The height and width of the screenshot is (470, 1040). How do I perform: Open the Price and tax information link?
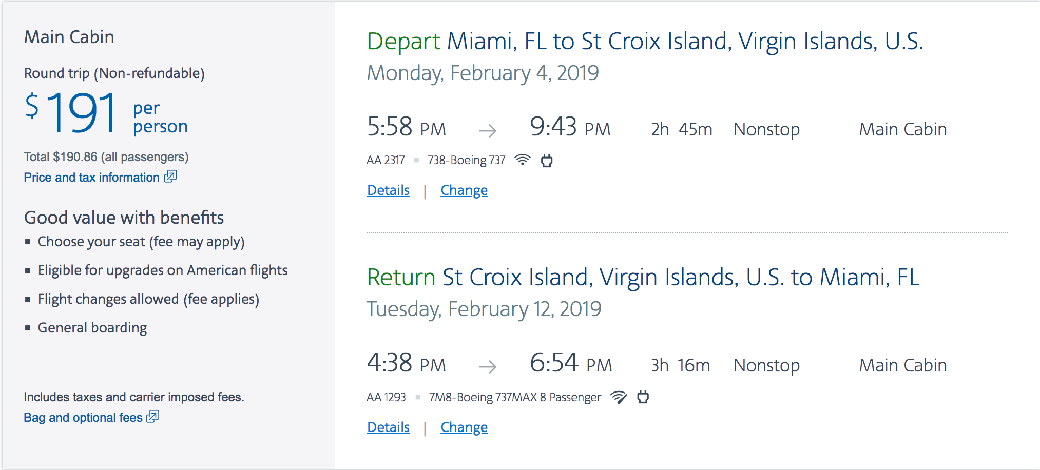[x=92, y=178]
